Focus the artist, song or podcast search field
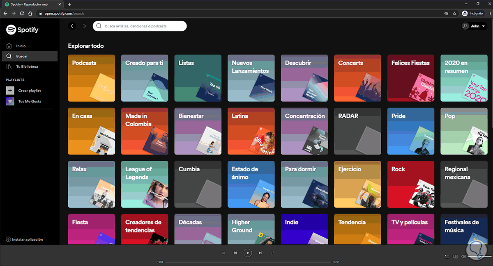Image resolution: width=493 pixels, height=266 pixels. (140, 26)
